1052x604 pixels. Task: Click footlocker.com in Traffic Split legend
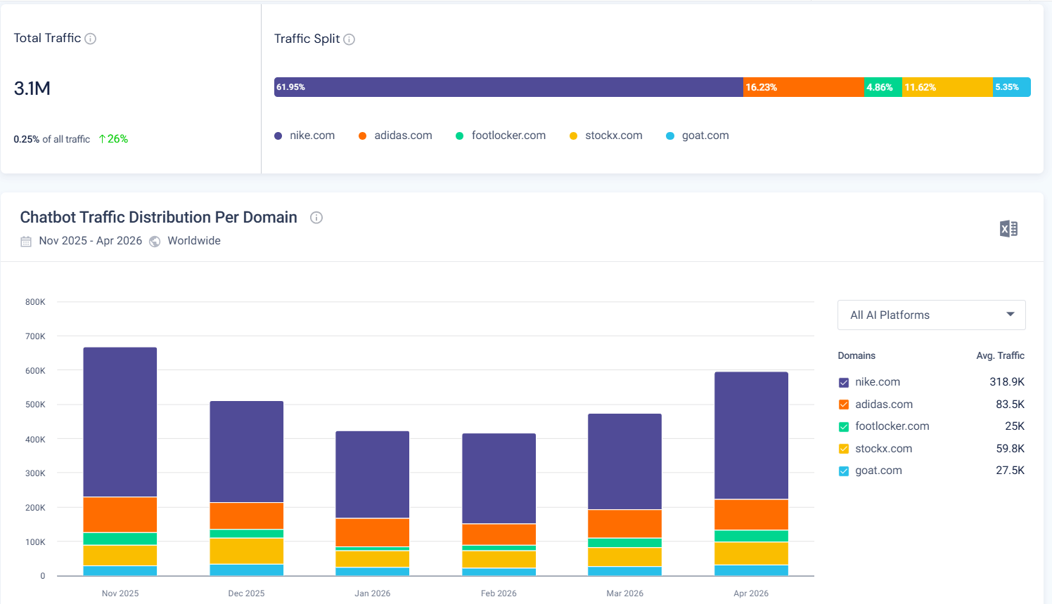[501, 136]
